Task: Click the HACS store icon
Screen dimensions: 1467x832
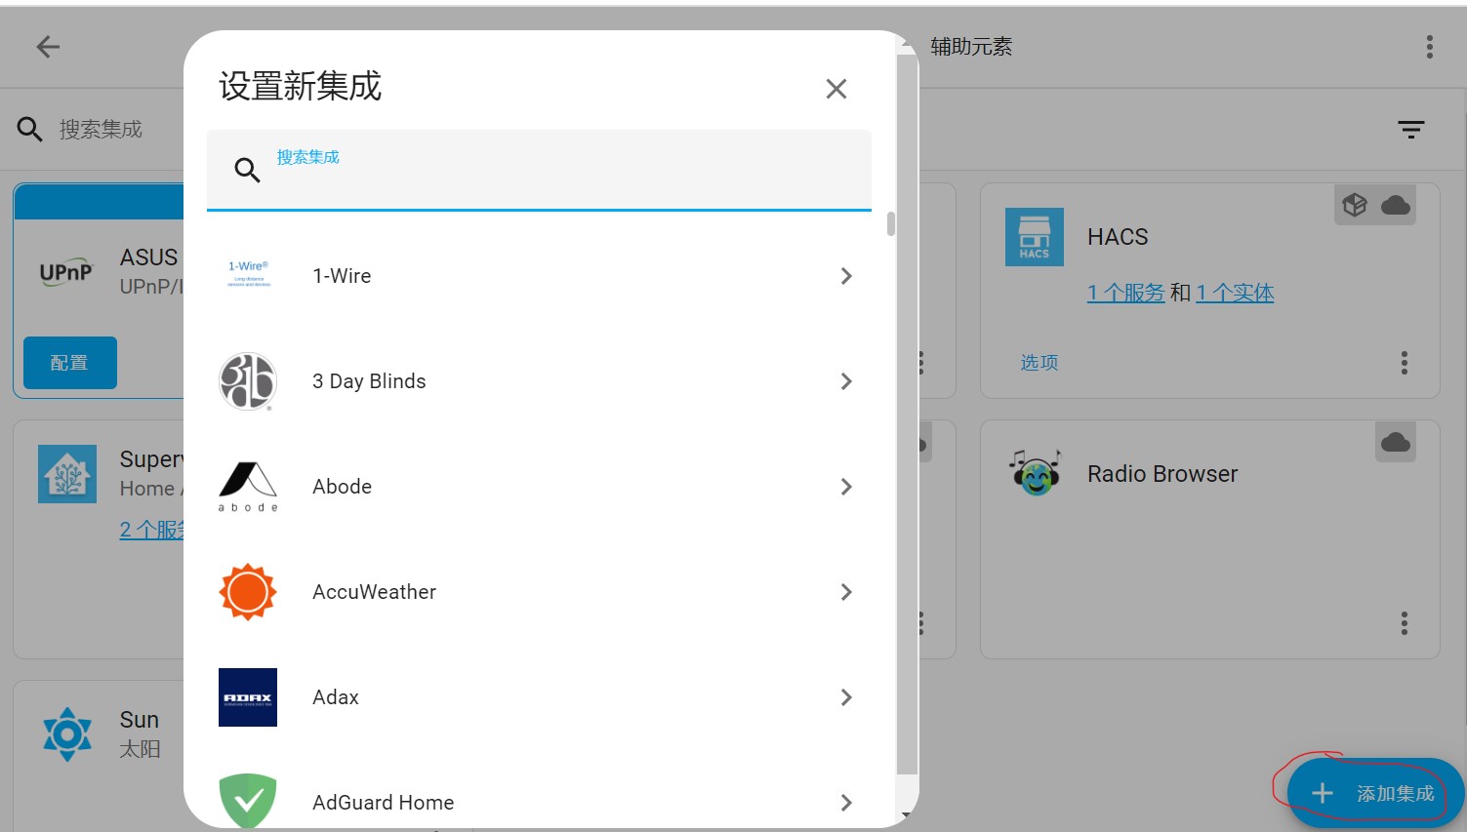Action: tap(1035, 237)
